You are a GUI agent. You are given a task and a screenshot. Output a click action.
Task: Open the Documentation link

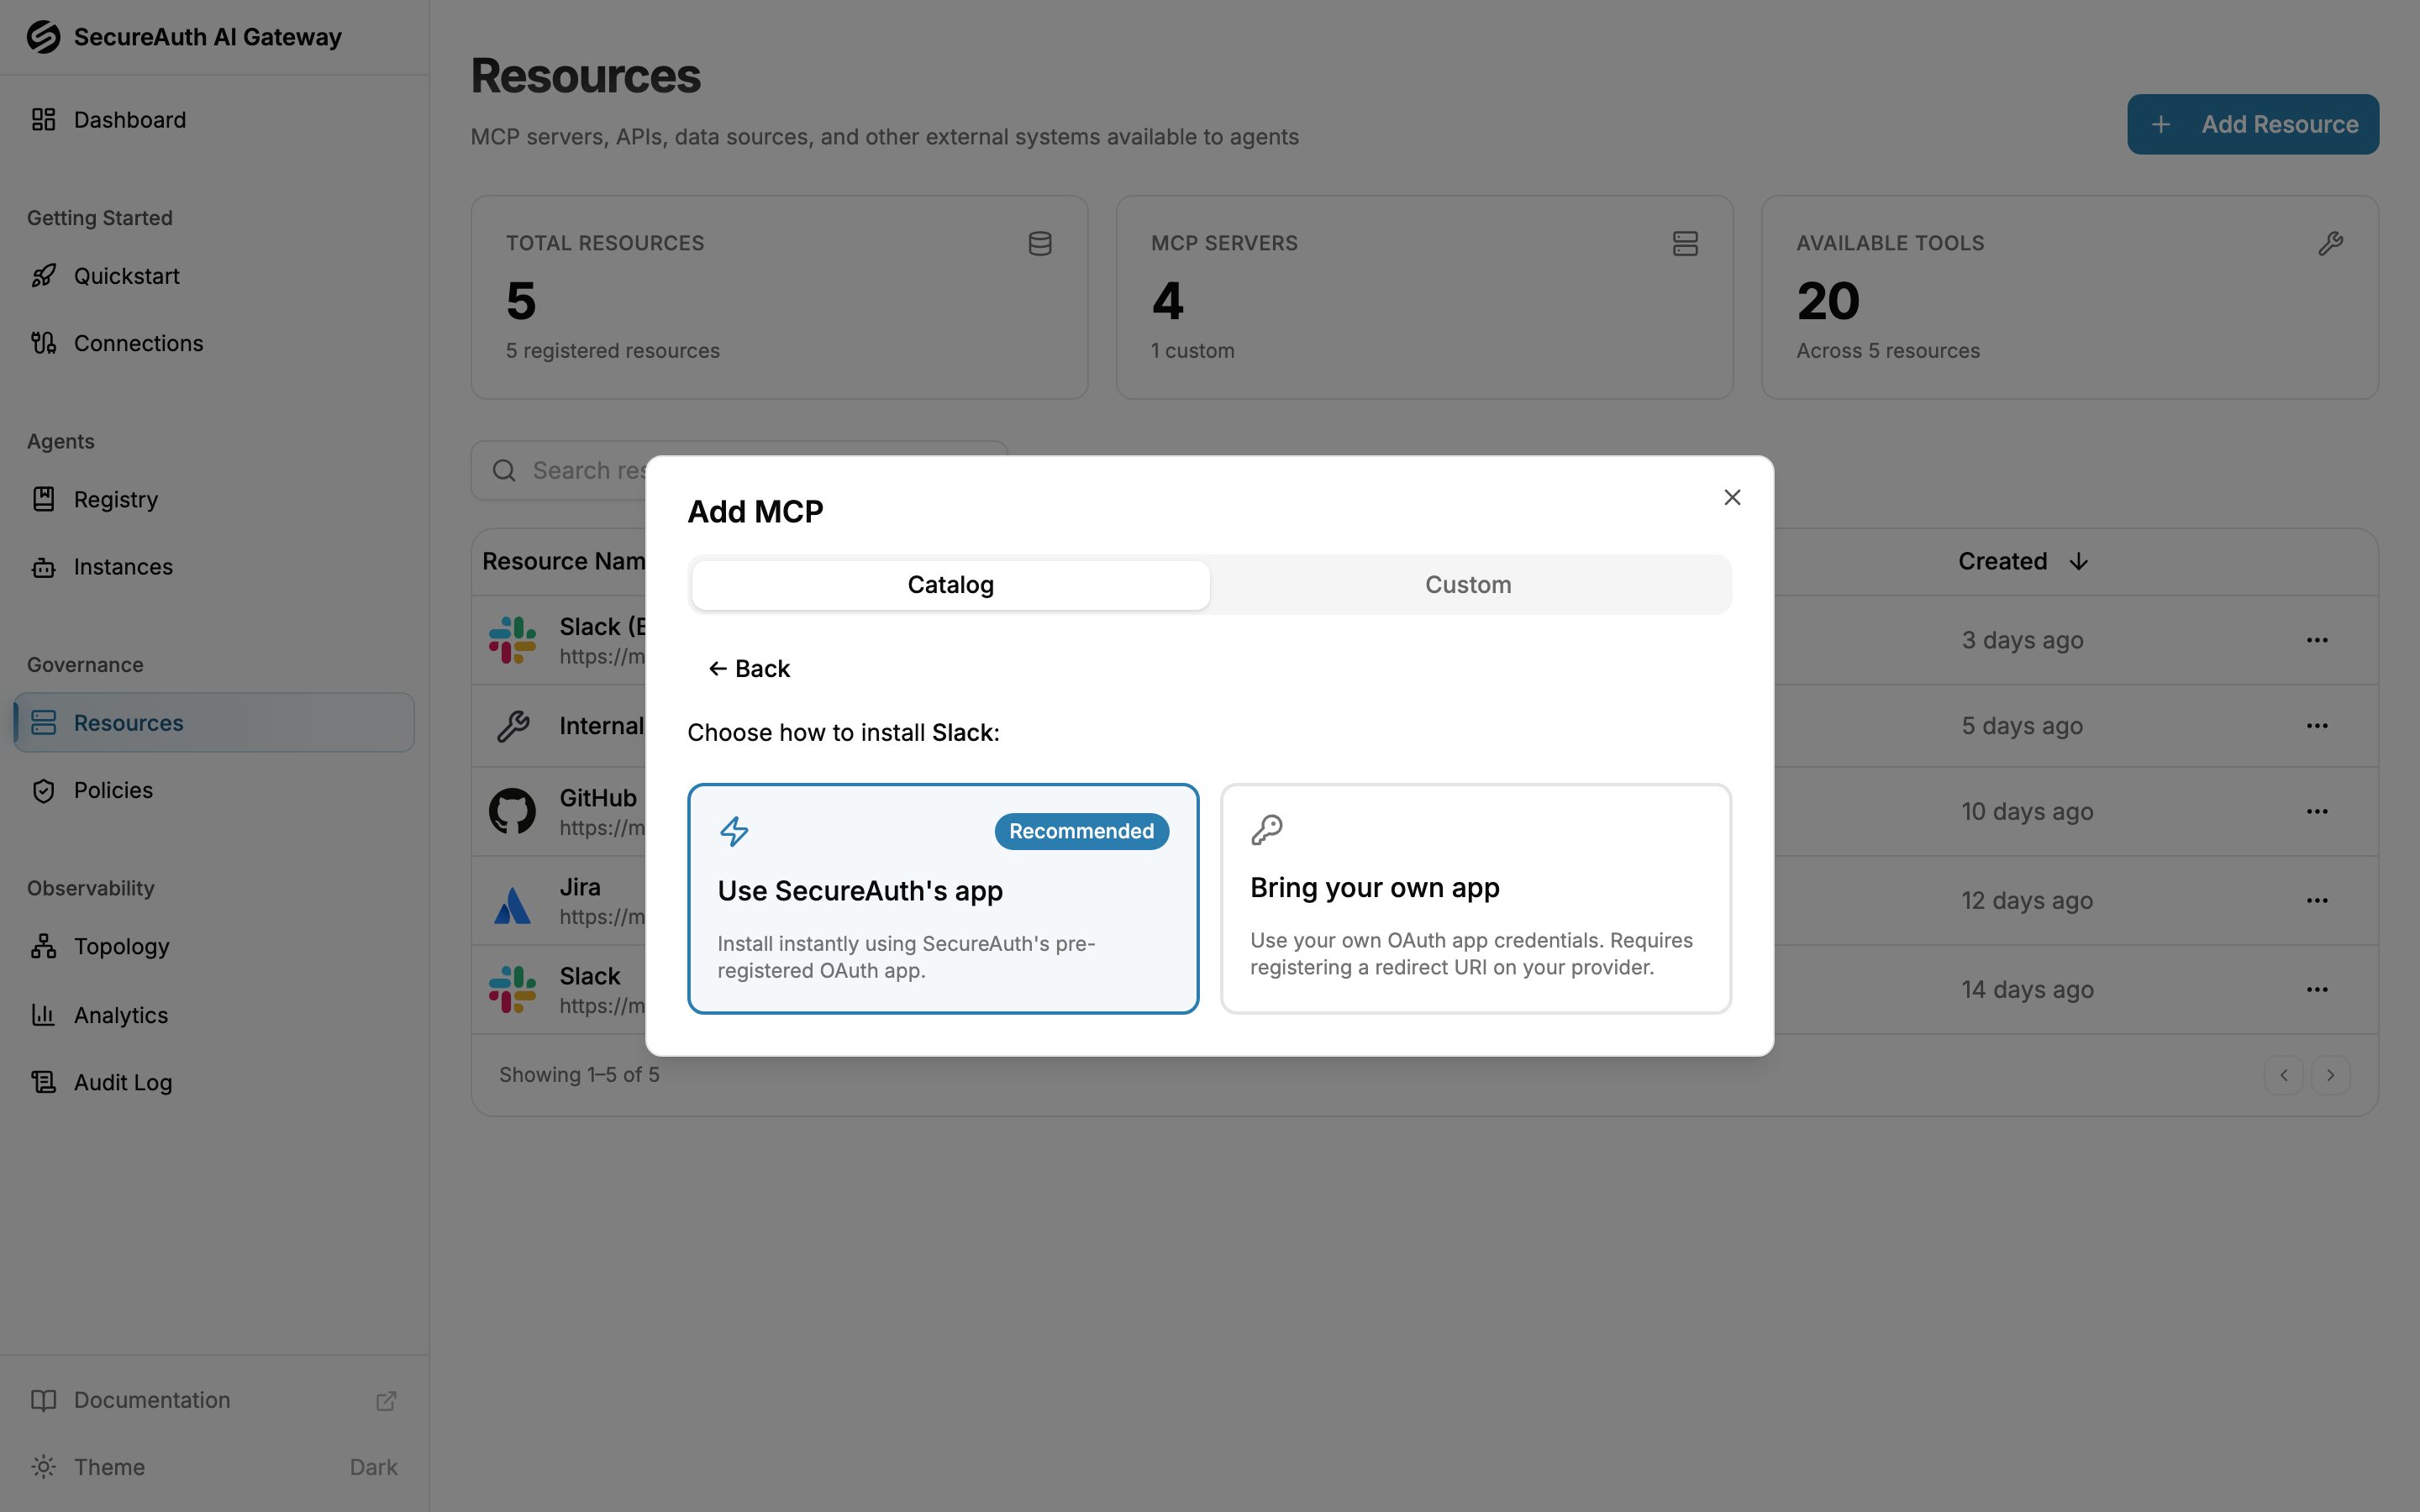[x=214, y=1400]
